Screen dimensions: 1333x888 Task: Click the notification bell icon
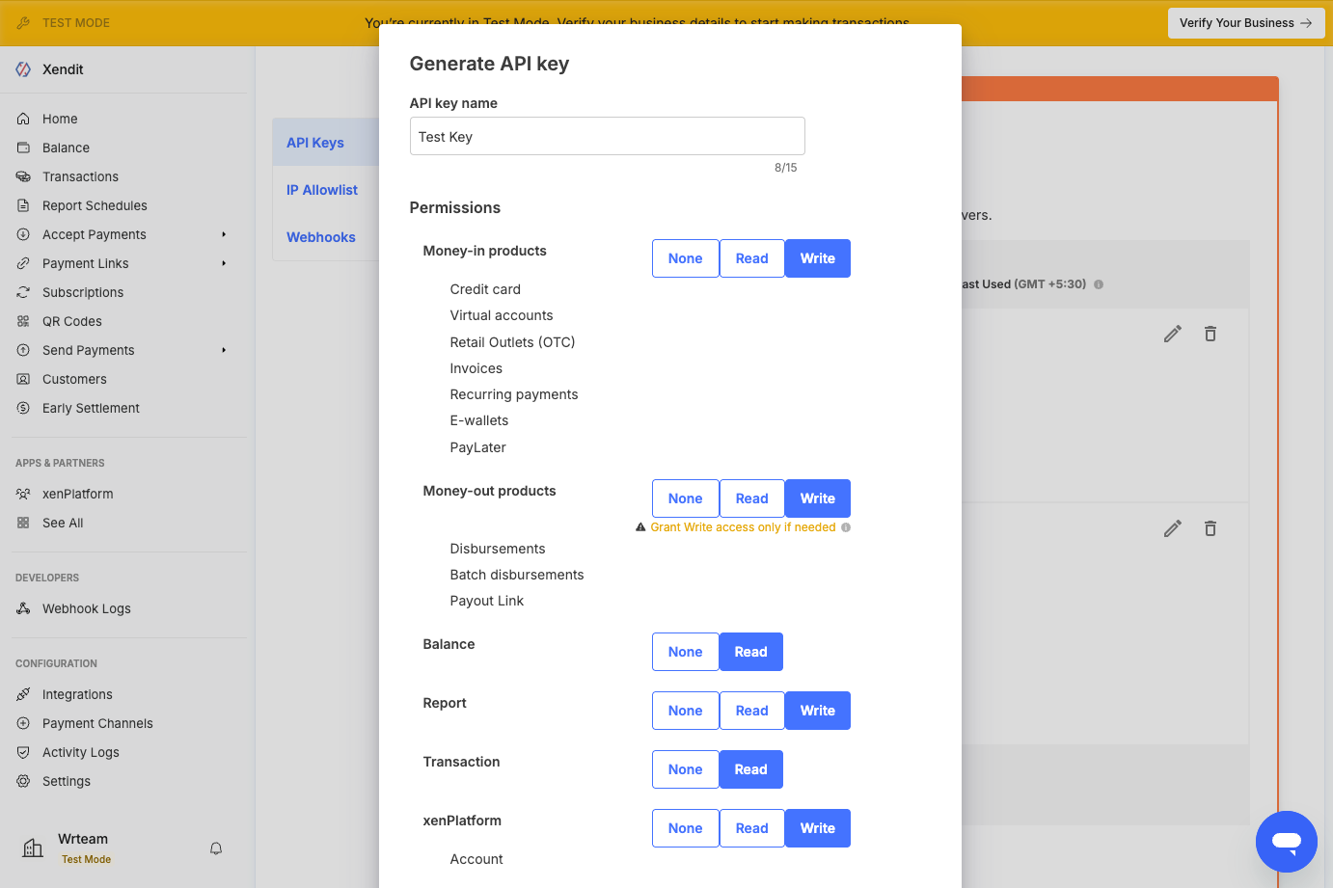point(216,848)
